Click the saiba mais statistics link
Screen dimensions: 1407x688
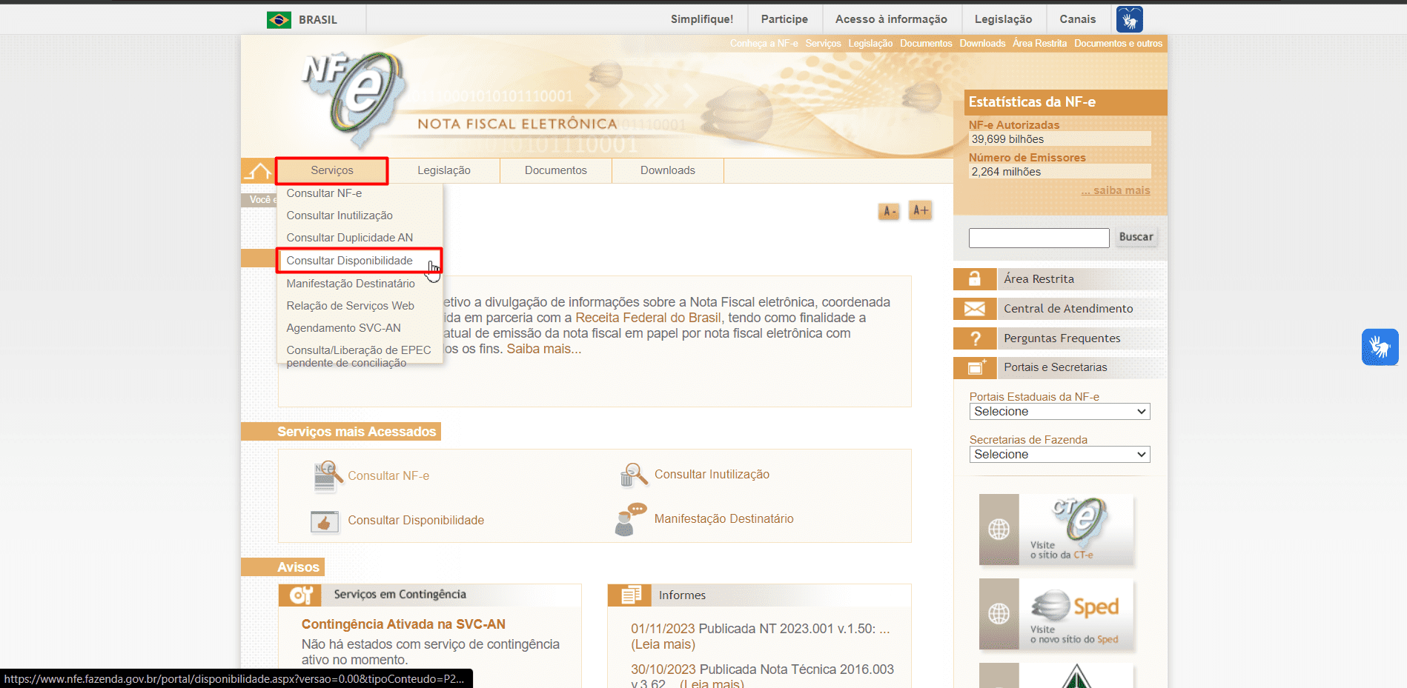(1116, 190)
